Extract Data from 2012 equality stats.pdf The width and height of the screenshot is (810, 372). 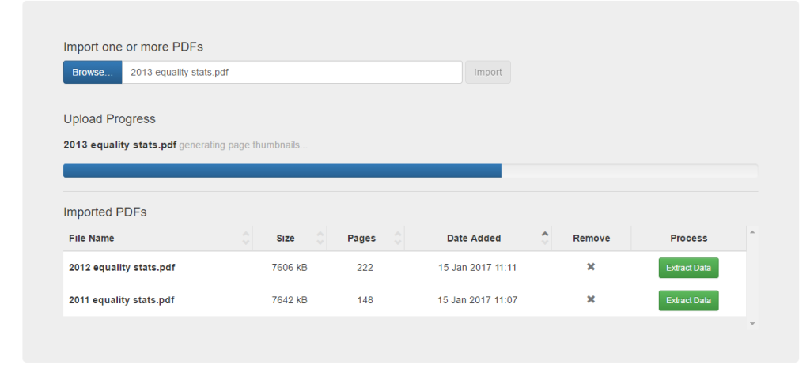coord(688,269)
